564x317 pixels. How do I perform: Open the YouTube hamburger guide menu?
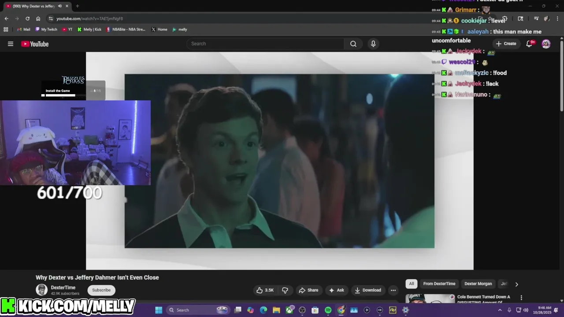click(x=11, y=44)
